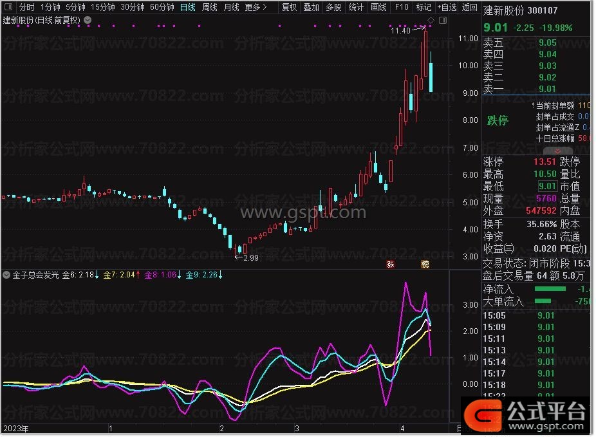This screenshot has width=596, height=437.
Task: Click the 11.40 high price annotation
Action: pos(400,30)
